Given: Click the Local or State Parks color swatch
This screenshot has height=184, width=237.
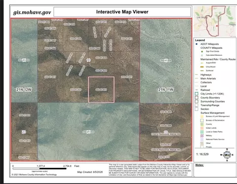Looking at the screenshot, I should [202, 132].
